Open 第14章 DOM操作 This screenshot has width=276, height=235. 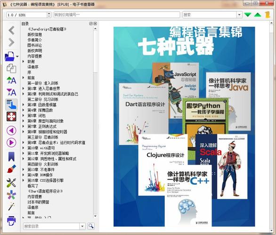pos(40,175)
